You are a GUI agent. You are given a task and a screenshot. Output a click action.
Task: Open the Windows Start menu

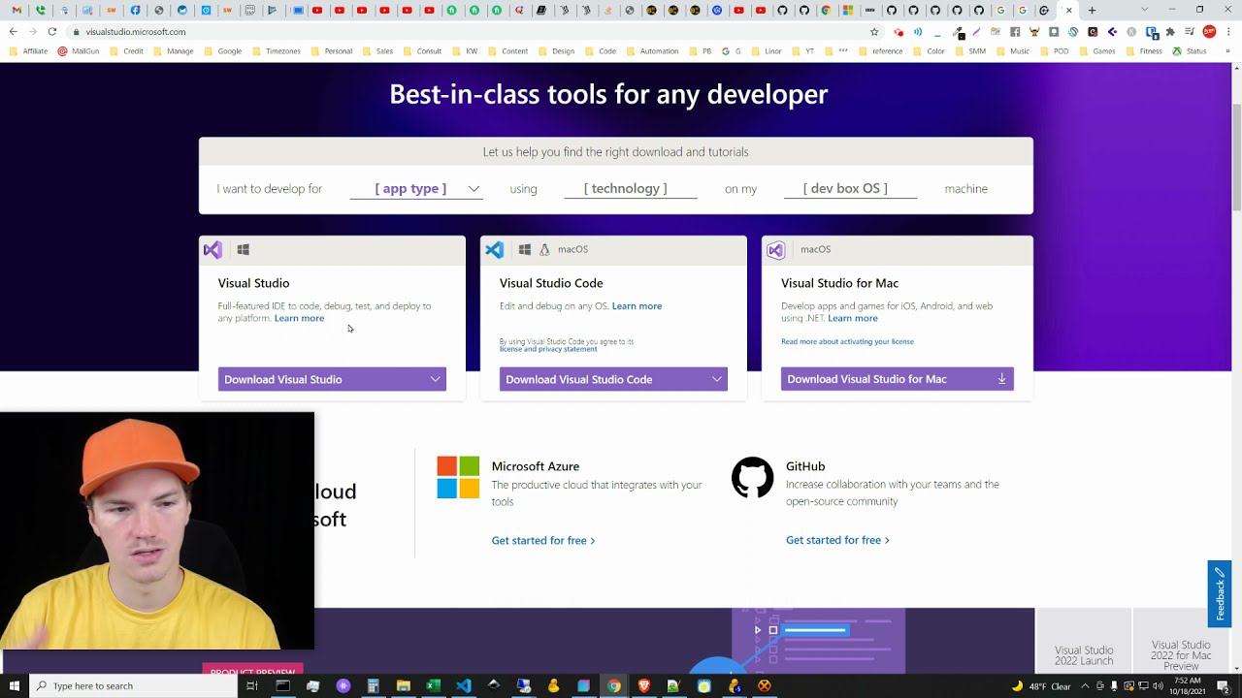coord(15,686)
